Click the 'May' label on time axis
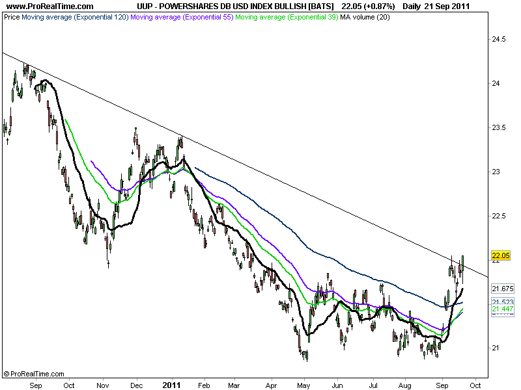521x390 pixels. coord(303,385)
